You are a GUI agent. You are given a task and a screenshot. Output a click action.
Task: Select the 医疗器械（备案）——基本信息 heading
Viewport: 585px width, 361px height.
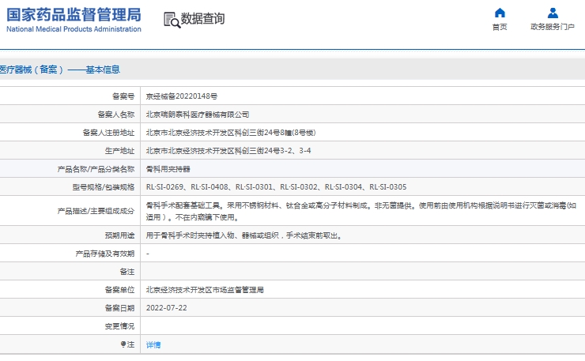60,70
